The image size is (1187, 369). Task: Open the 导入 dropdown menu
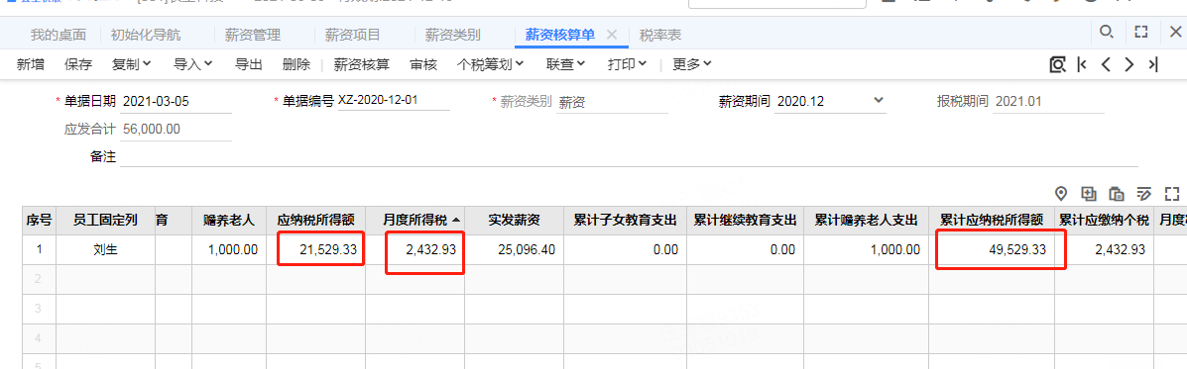pos(193,65)
